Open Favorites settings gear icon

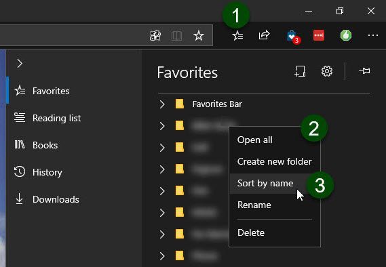pos(327,71)
